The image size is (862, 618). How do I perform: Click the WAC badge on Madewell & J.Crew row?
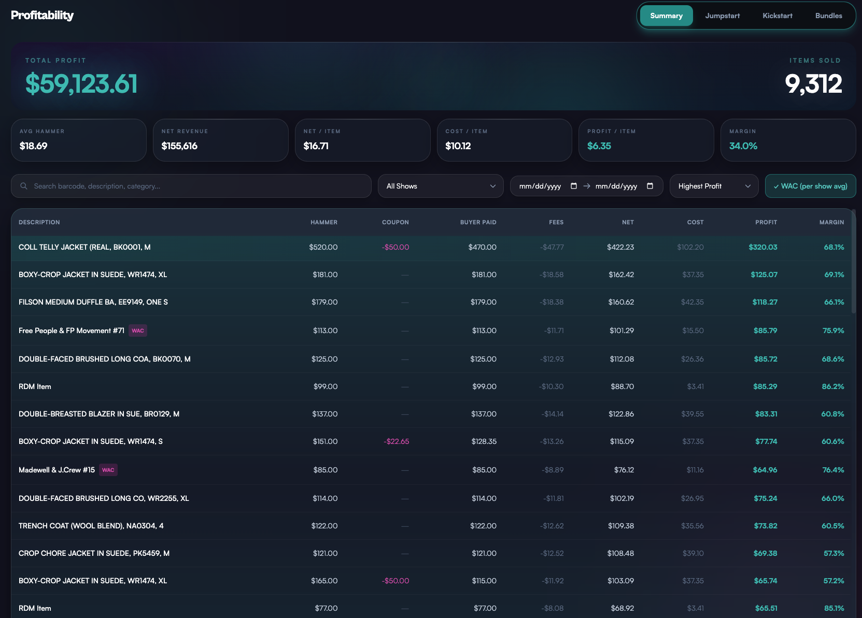(x=108, y=470)
